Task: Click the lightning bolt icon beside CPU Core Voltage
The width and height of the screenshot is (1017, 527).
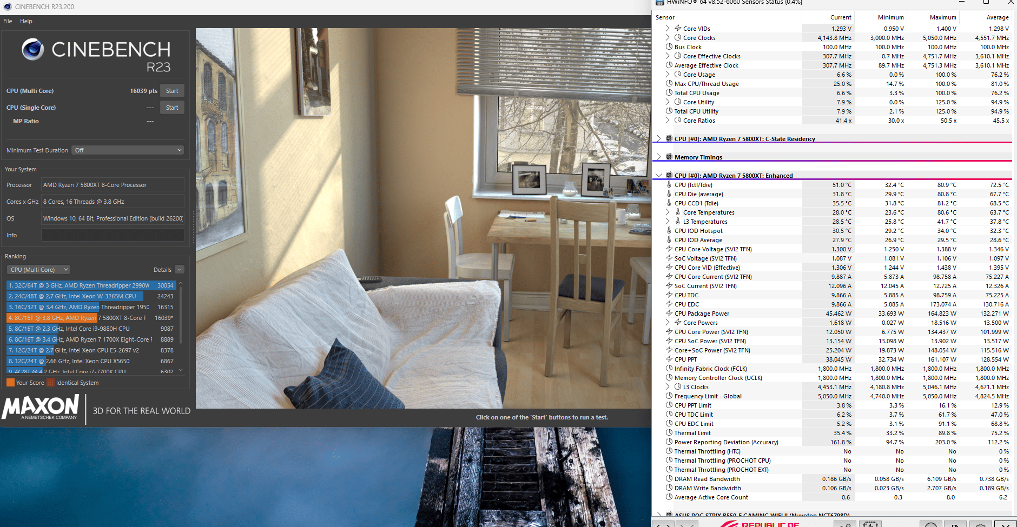Action: click(669, 249)
